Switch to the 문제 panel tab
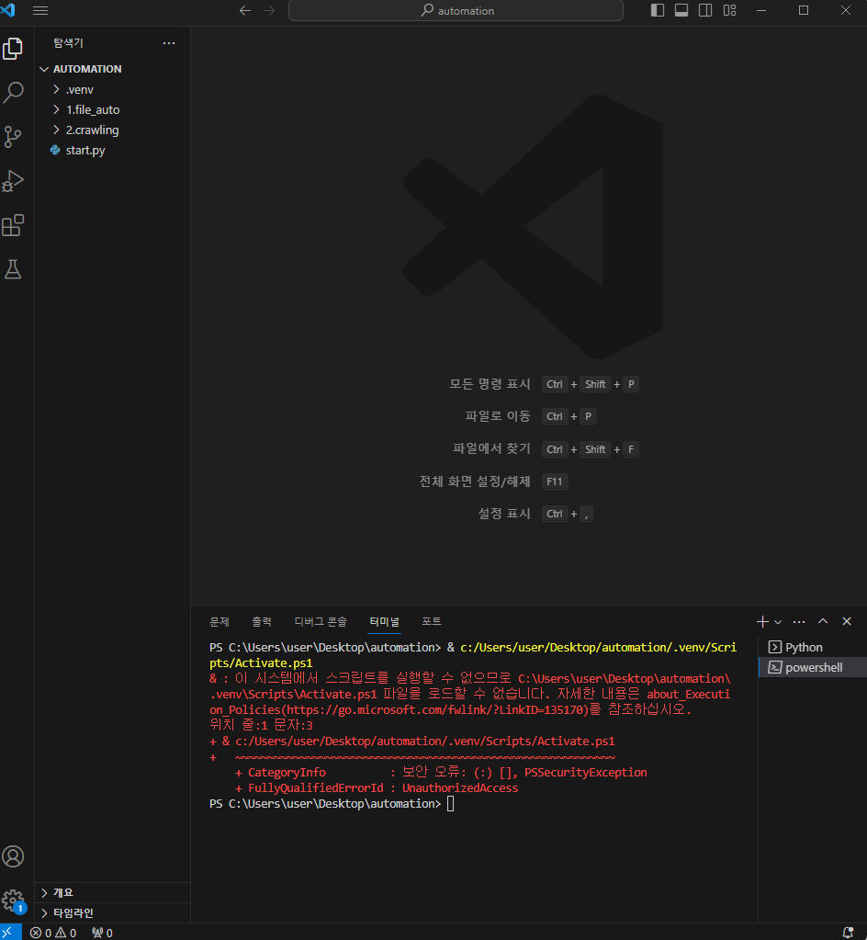Viewport: 867px width, 940px height. pos(220,622)
